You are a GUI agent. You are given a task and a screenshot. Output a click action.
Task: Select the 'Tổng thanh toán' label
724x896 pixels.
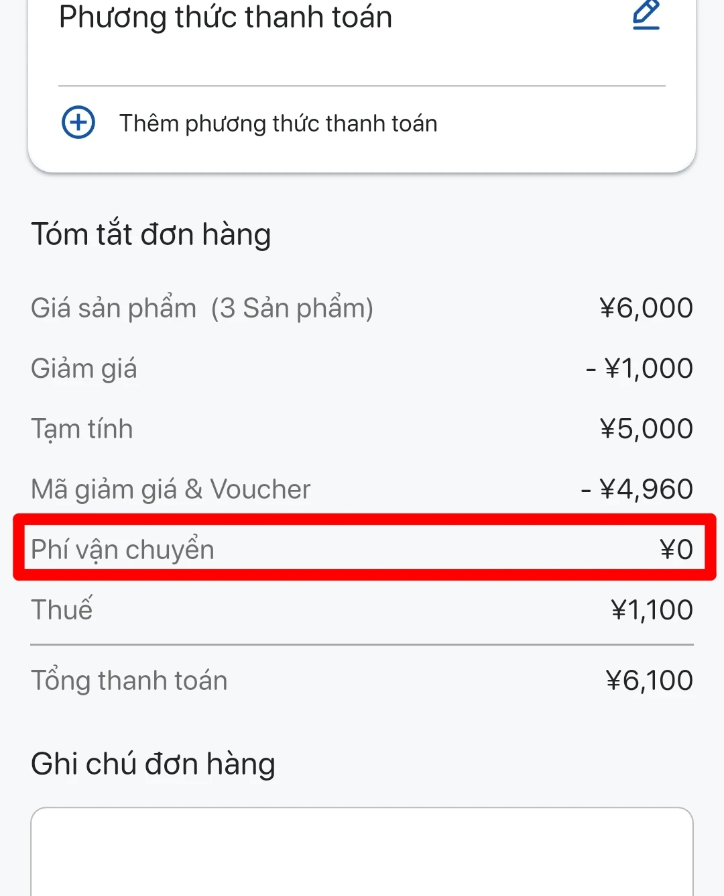pos(129,681)
